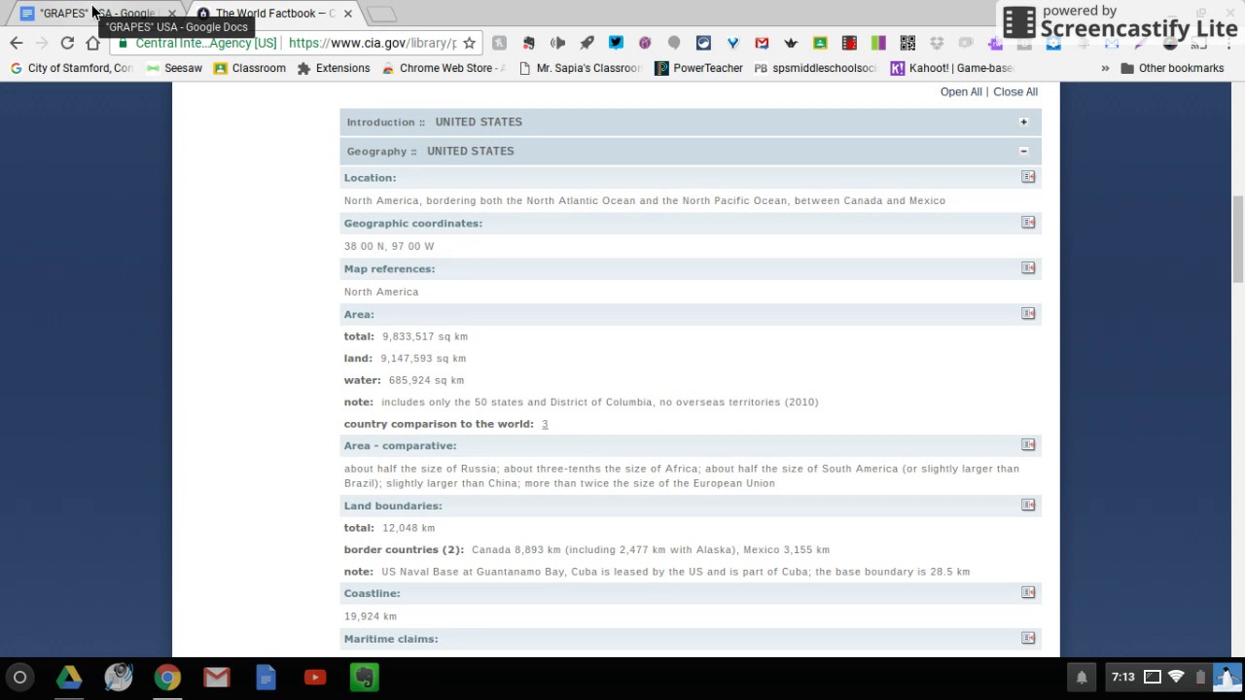Click the coordinates text 38 00 N, 97 00 W
The height and width of the screenshot is (700, 1245).
click(x=389, y=247)
